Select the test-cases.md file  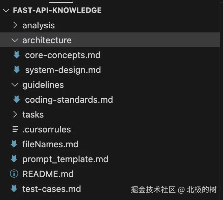(x=51, y=189)
